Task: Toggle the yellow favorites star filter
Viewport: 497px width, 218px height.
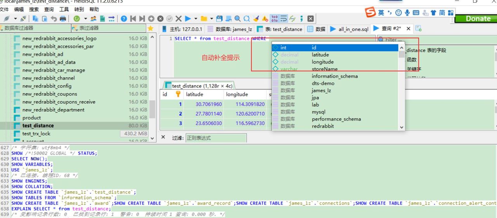Action: click(151, 28)
